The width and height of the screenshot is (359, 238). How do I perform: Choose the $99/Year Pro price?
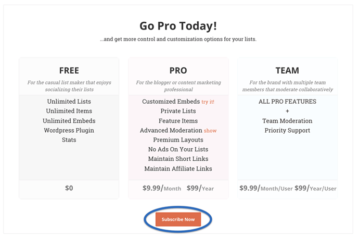pyautogui.click(x=200, y=188)
